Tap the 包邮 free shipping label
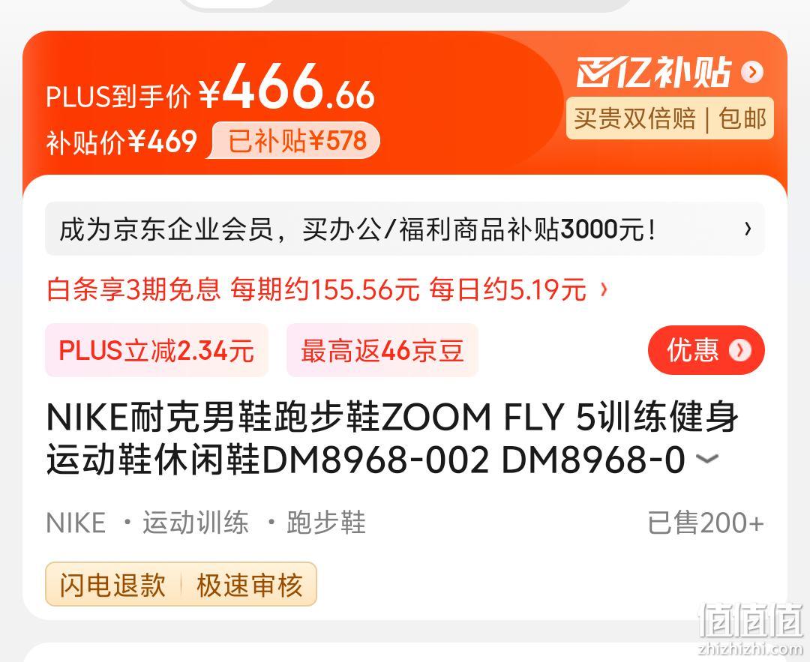The image size is (810, 662). tap(742, 118)
